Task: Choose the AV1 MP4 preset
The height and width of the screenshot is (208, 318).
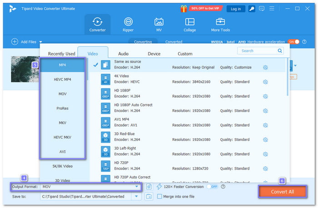Action: point(188,122)
